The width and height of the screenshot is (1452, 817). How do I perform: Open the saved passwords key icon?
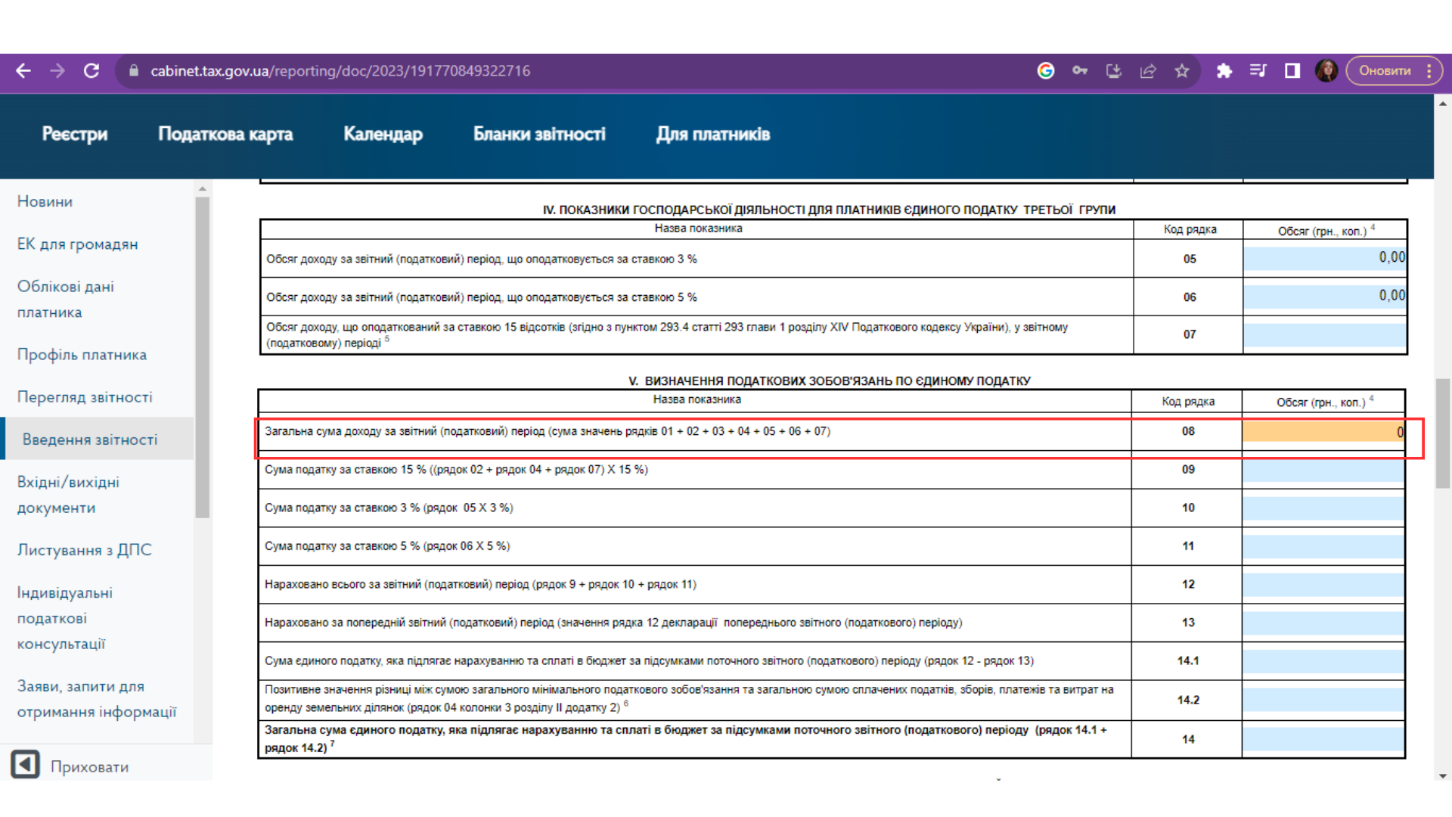(x=1080, y=71)
